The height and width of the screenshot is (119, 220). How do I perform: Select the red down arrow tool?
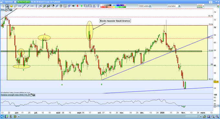pyautogui.click(x=77, y=6)
